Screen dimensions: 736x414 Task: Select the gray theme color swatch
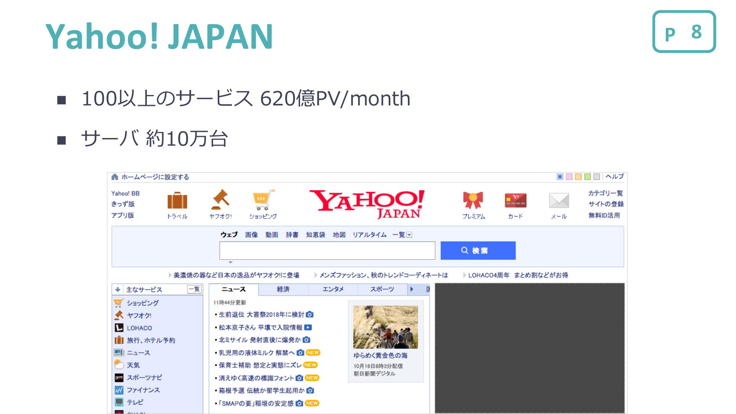[596, 177]
